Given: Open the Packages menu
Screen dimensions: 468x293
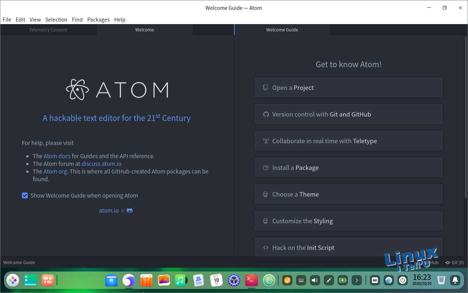Looking at the screenshot, I should point(99,20).
